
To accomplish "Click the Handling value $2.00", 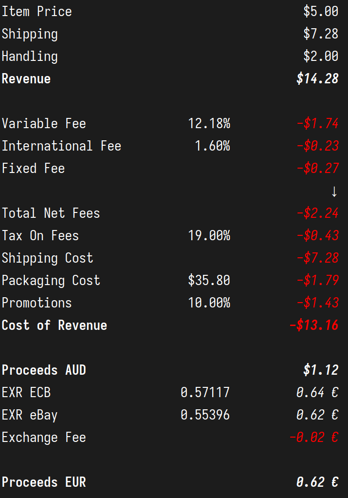I will [320, 57].
